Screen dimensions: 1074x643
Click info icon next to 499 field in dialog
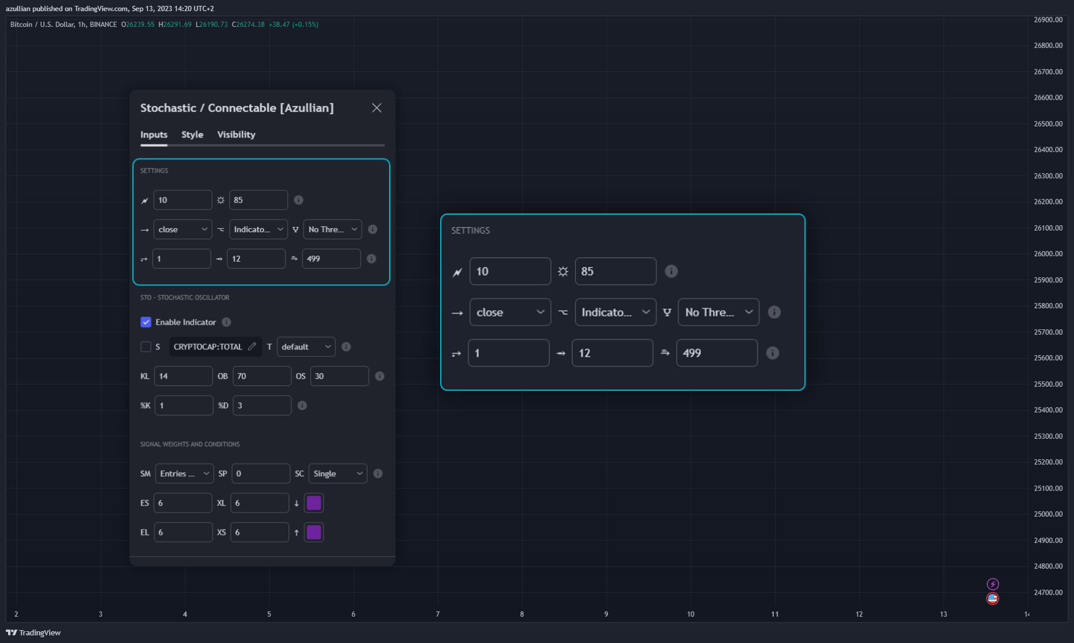(372, 259)
